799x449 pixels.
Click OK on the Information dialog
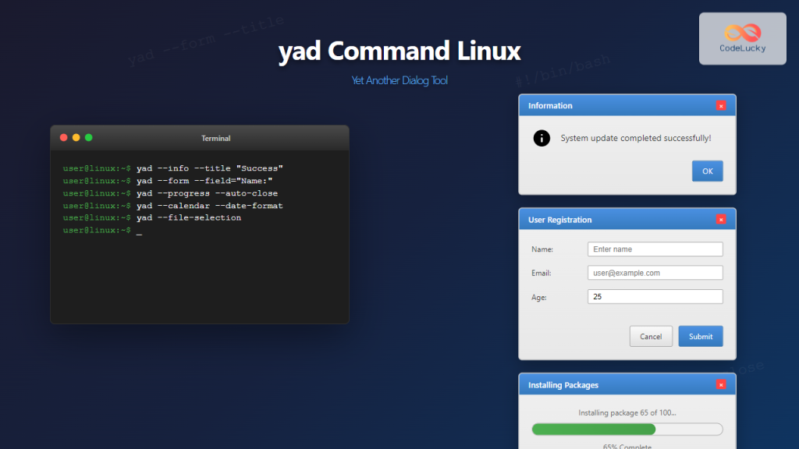(707, 171)
